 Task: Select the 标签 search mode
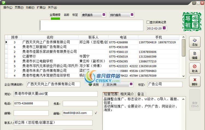click(75, 15)
